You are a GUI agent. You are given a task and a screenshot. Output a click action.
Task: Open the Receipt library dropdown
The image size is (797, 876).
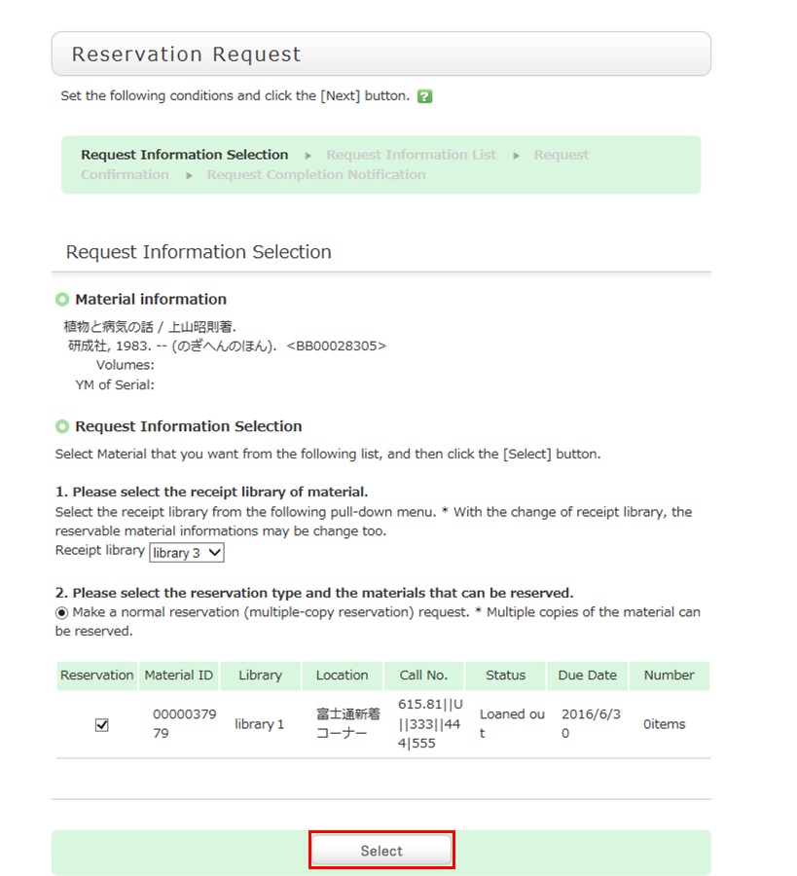coord(188,553)
